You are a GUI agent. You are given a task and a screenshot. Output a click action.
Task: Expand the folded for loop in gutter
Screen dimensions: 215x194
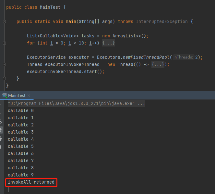(4, 43)
